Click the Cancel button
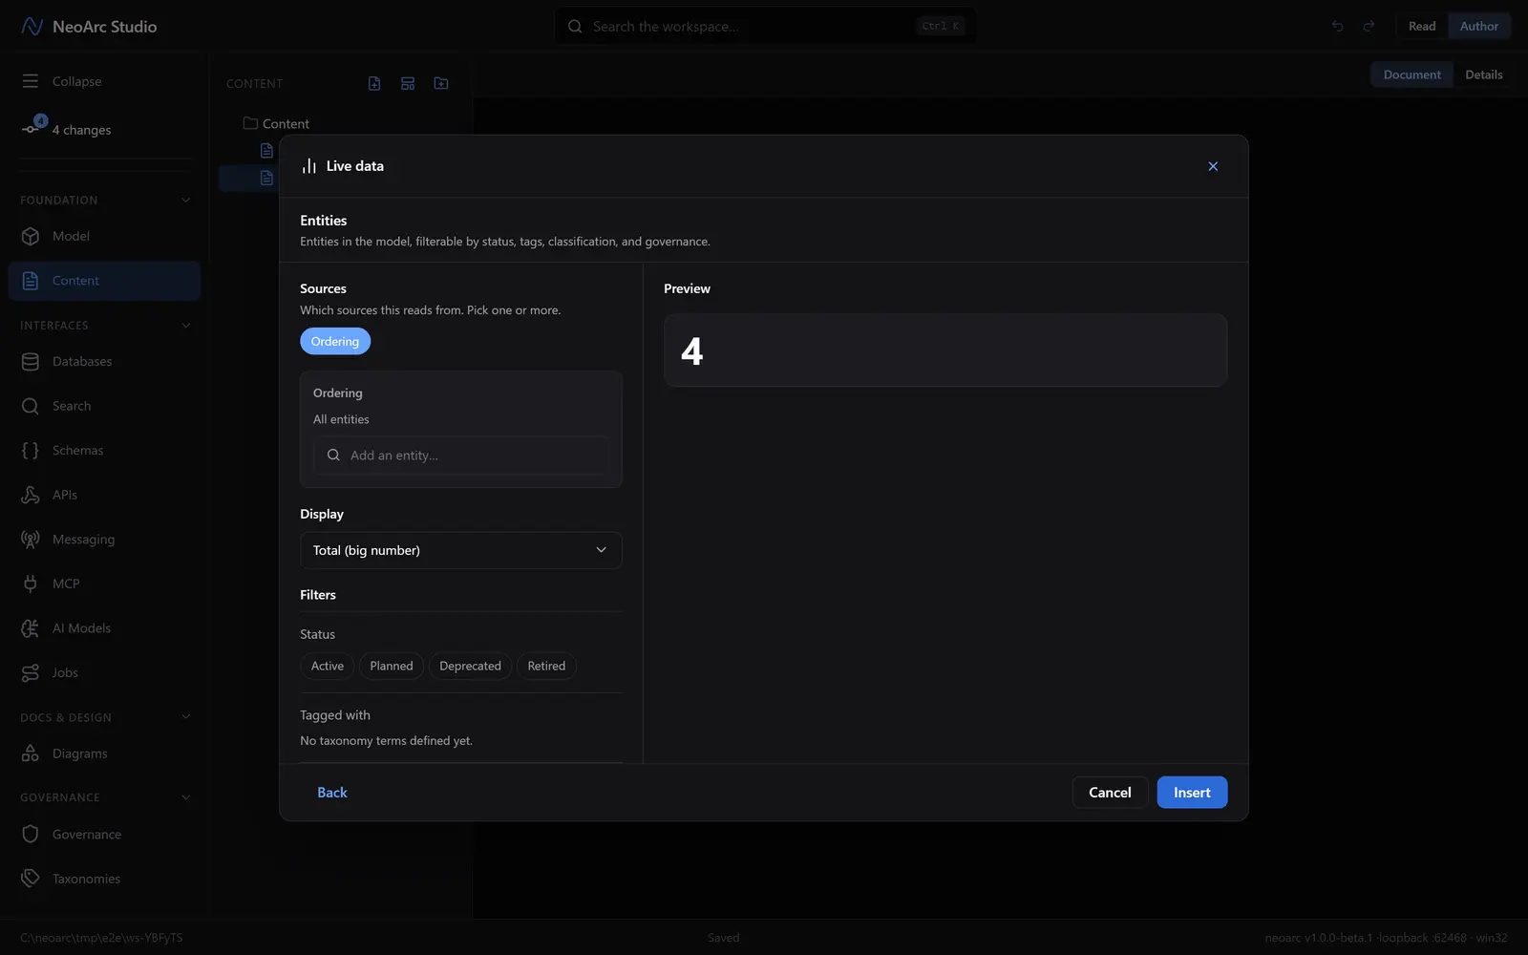Screen dimensions: 1528x955 click(x=1110, y=793)
